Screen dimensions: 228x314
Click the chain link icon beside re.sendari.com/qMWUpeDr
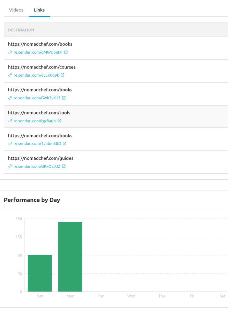[10, 52]
